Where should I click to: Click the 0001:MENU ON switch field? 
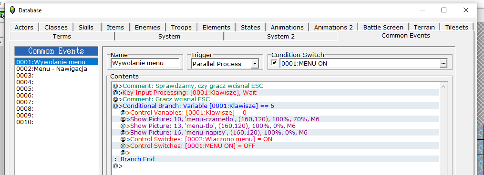pos(360,64)
